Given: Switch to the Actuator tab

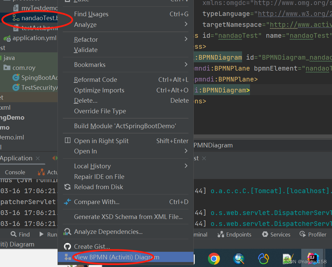Looking at the screenshot, I should (48, 172).
